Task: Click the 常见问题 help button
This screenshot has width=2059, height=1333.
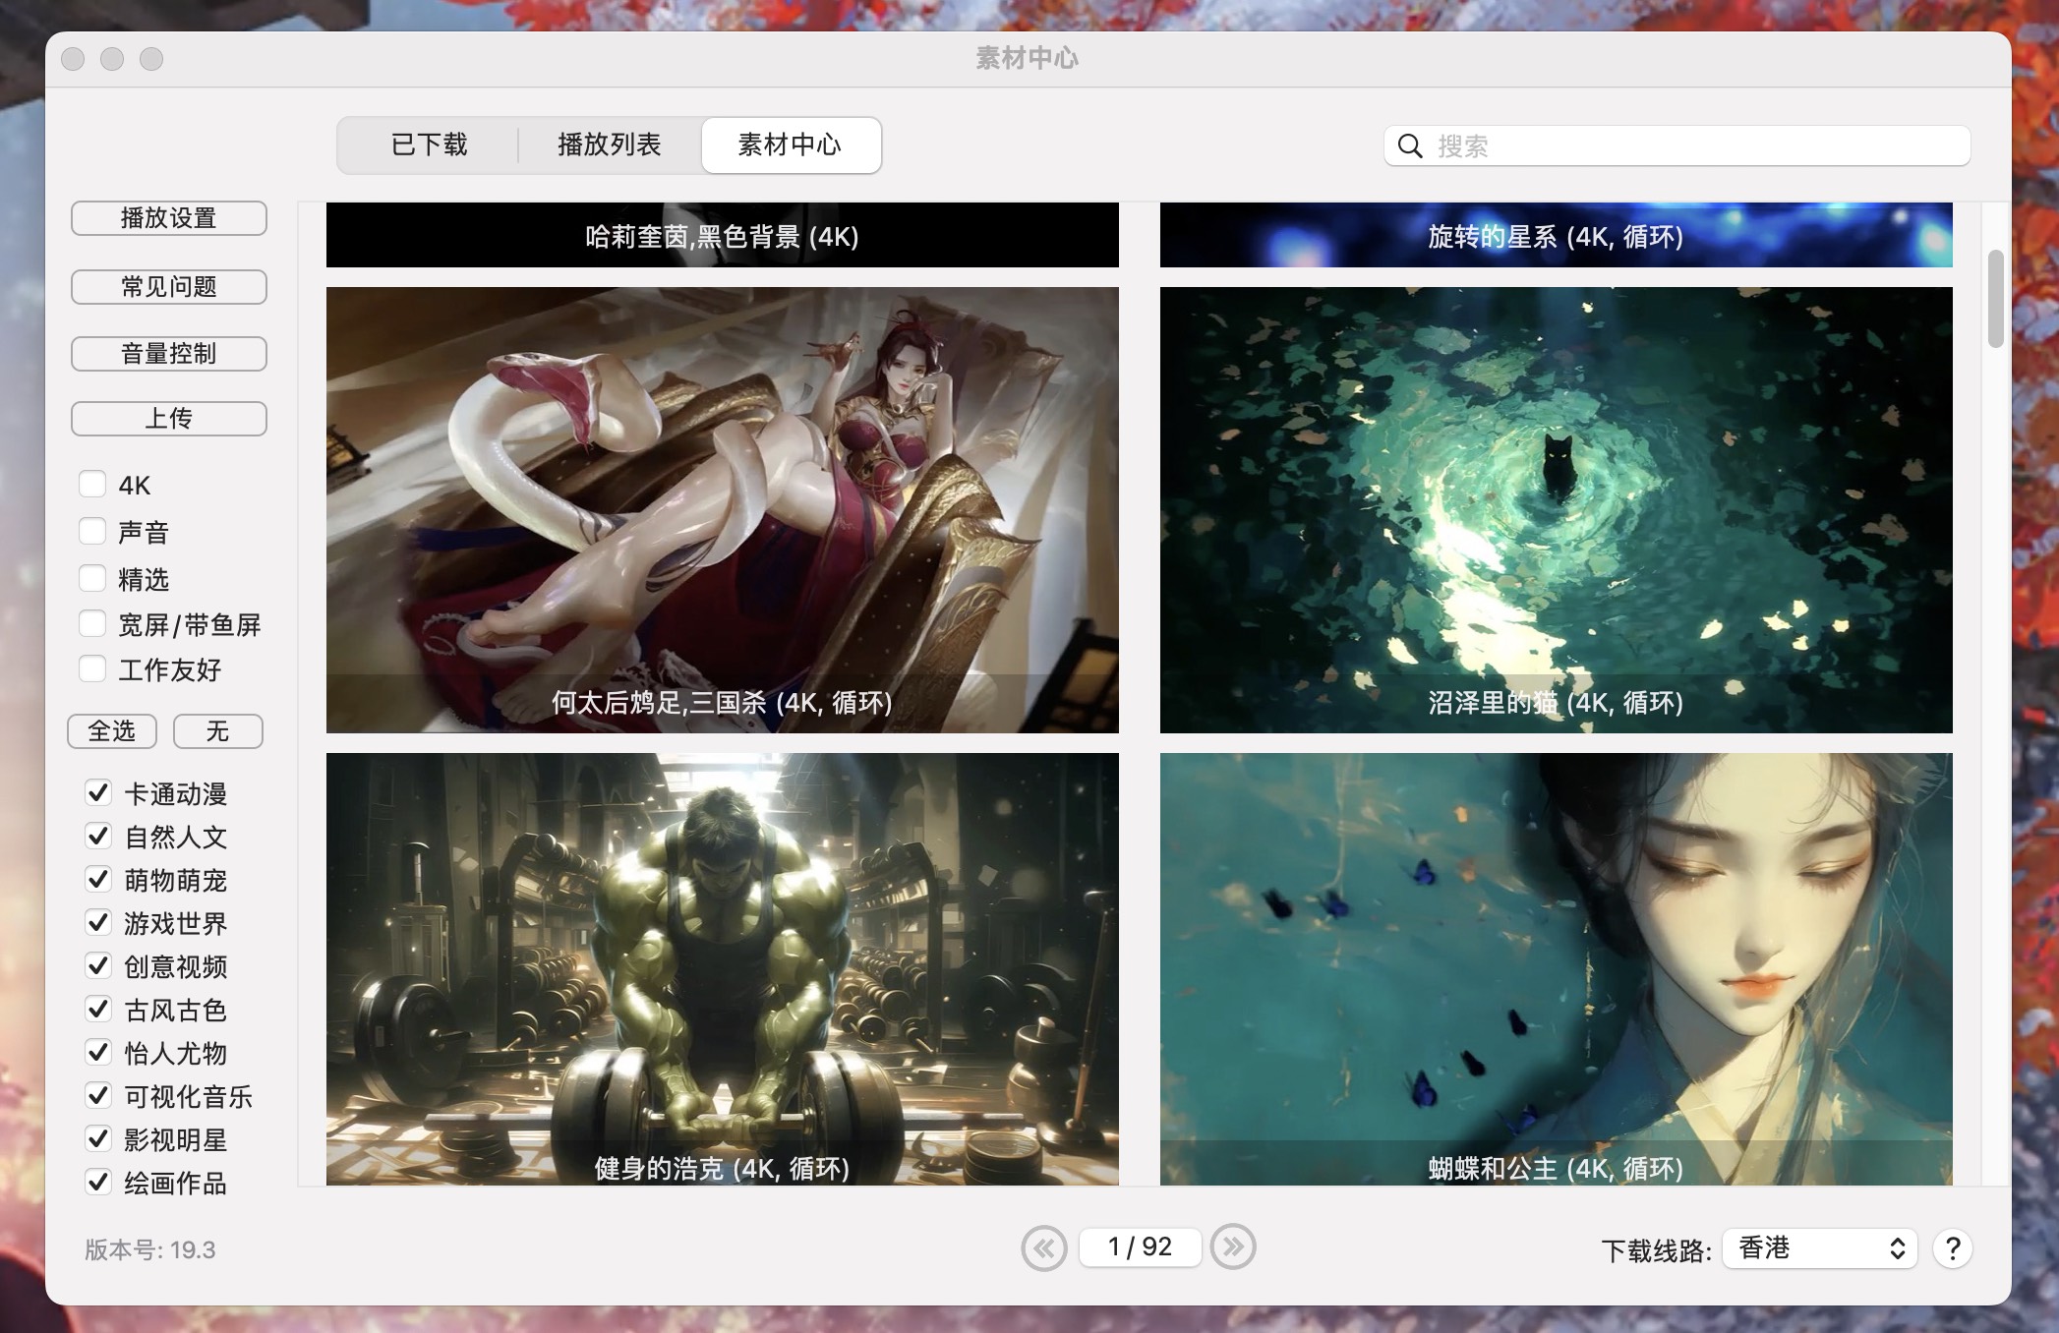Action: [169, 282]
